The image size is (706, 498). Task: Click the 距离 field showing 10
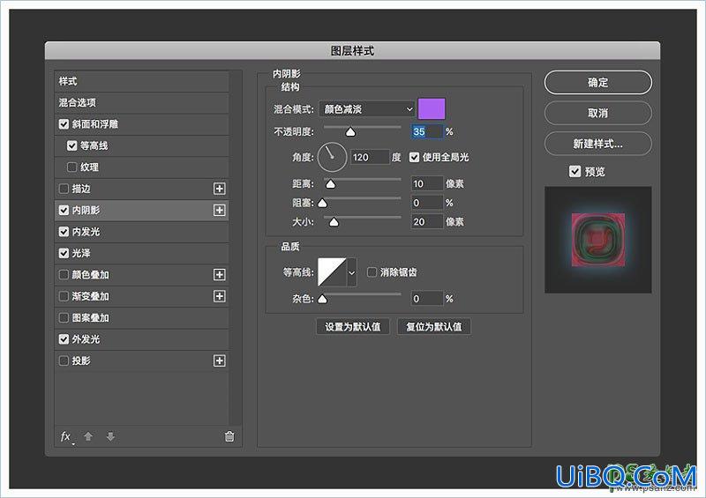(x=427, y=183)
